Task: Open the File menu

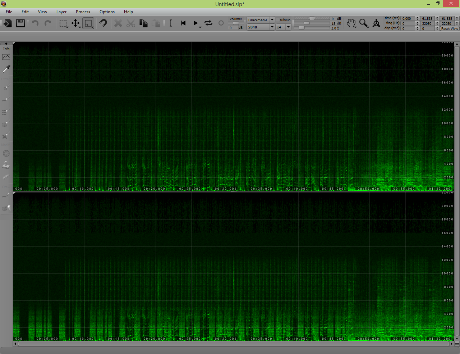Action: tap(9, 12)
